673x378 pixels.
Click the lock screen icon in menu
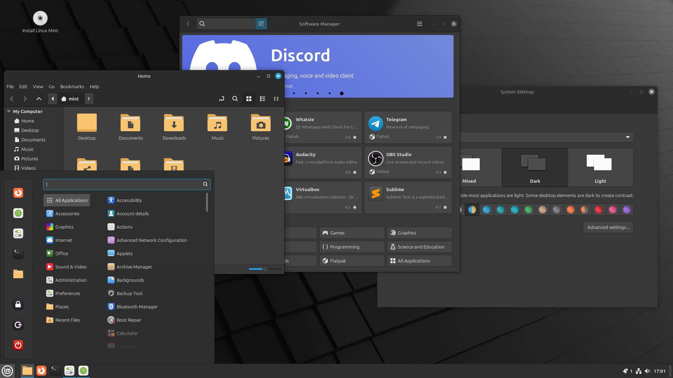click(18, 304)
